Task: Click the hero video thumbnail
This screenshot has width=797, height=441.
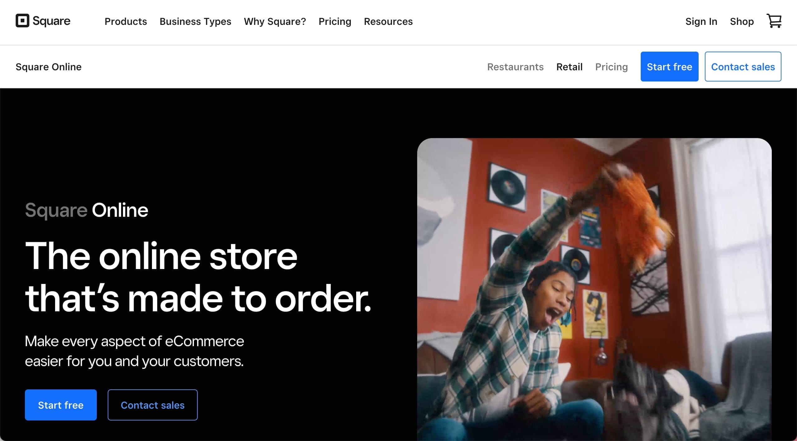Action: pyautogui.click(x=594, y=290)
